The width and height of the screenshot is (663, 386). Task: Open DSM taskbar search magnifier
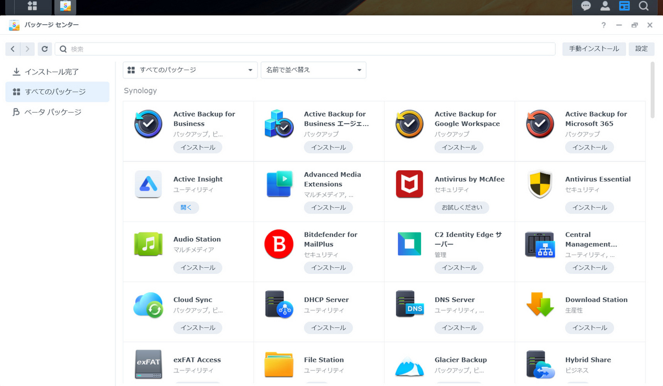click(x=644, y=7)
